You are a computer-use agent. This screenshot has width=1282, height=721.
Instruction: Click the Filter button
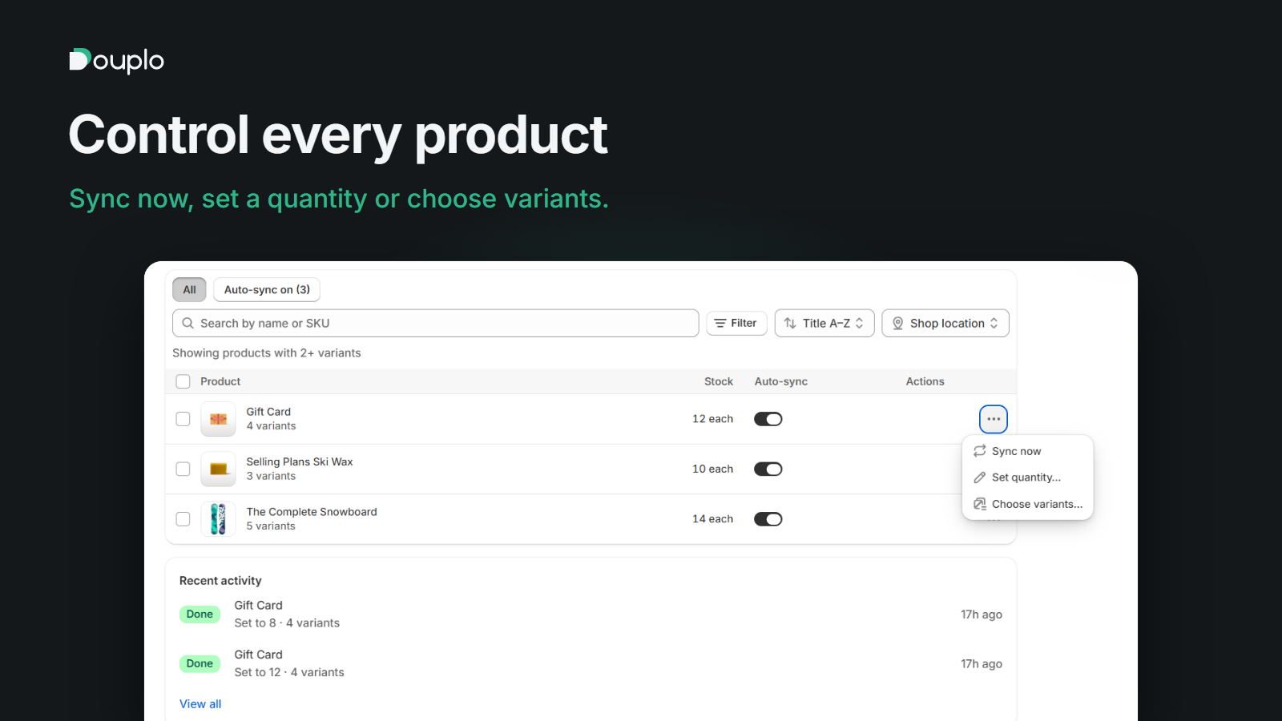coord(736,324)
